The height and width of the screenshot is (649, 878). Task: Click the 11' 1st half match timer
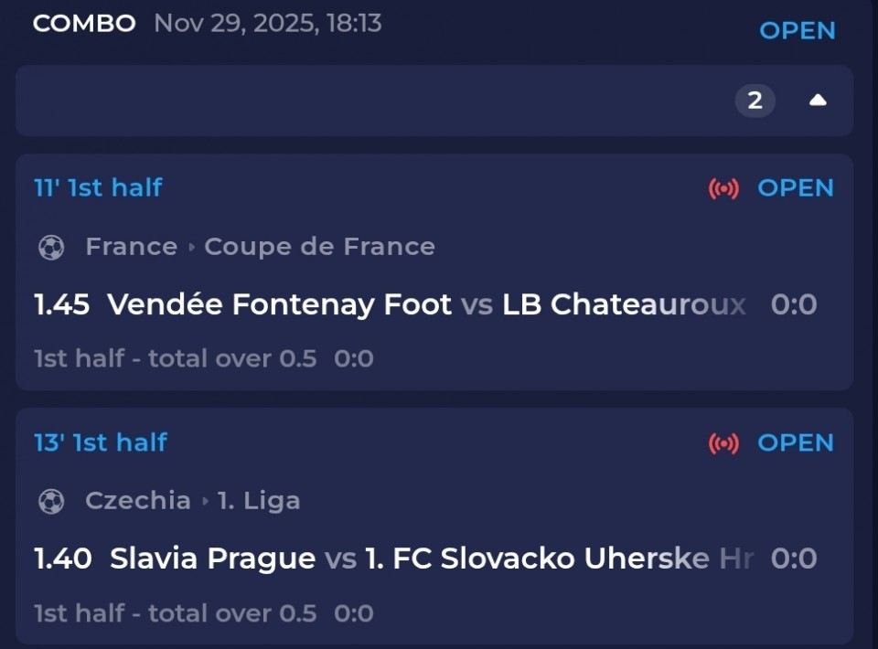click(98, 187)
